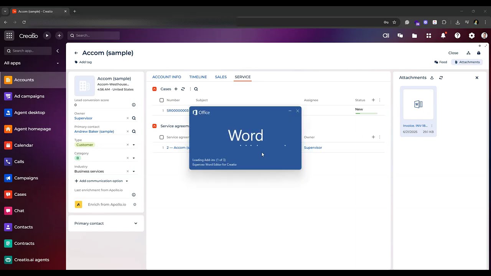
Task: Focus the global Search field
Action: tap(94, 36)
